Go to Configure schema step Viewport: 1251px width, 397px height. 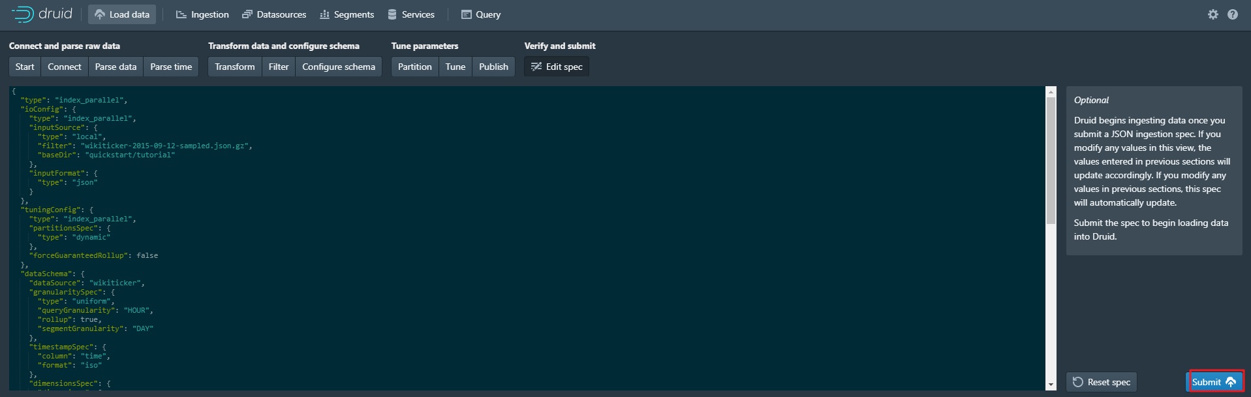[x=339, y=67]
